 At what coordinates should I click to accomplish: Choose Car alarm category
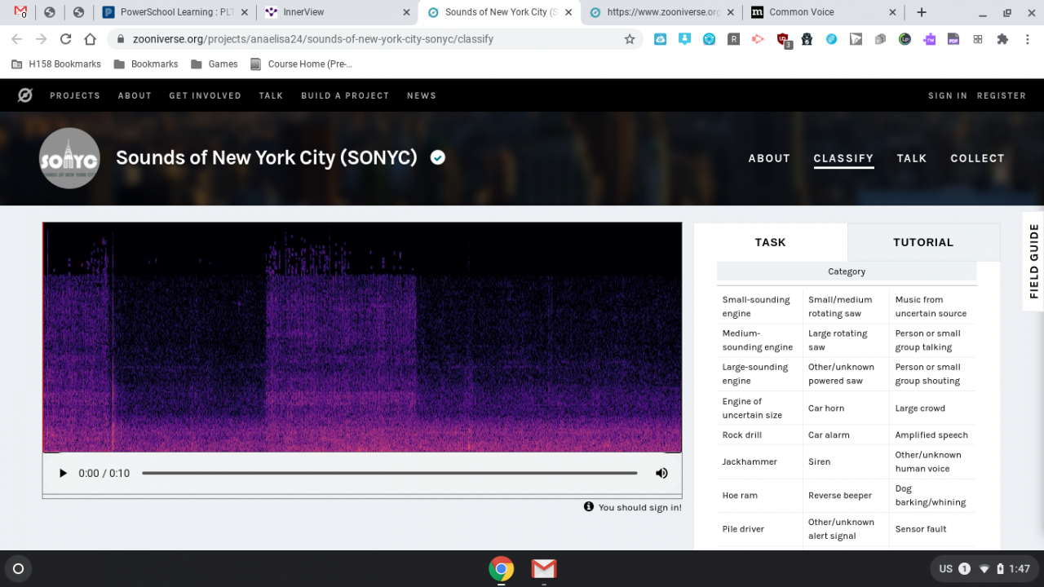pyautogui.click(x=846, y=435)
